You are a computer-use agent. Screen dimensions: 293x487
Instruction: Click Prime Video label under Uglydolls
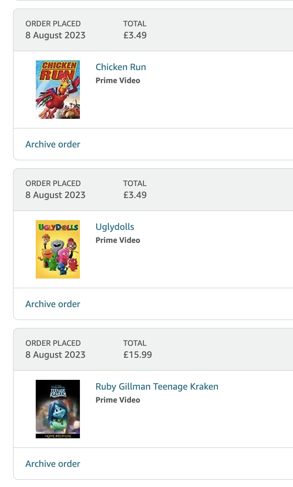118,240
